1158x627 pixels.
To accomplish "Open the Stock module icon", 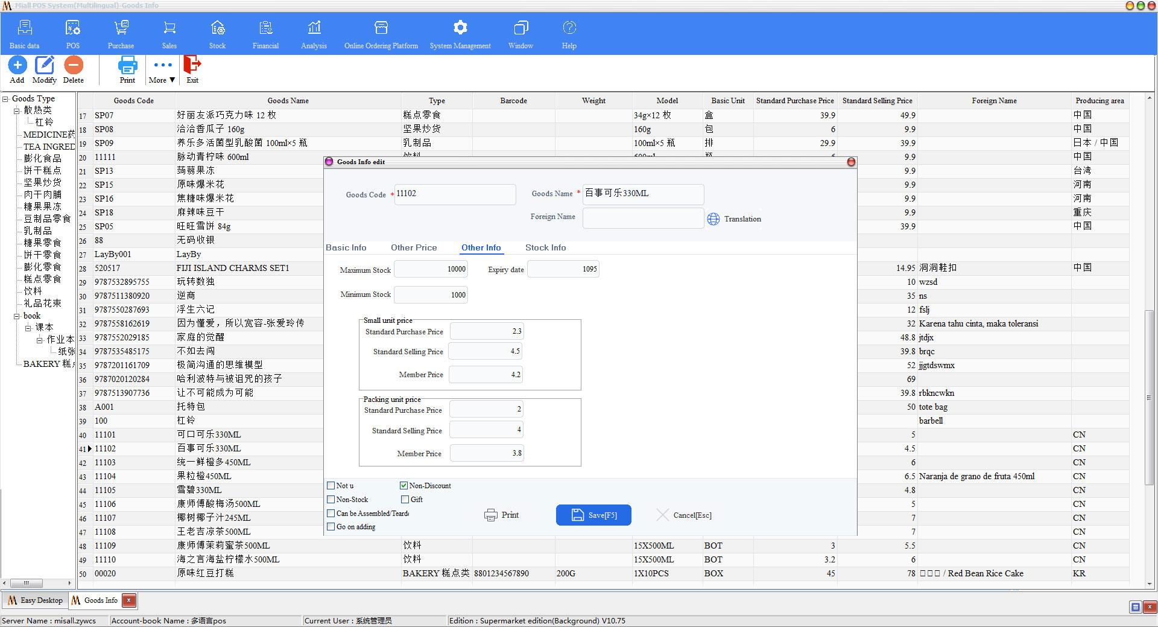I will coord(217,28).
